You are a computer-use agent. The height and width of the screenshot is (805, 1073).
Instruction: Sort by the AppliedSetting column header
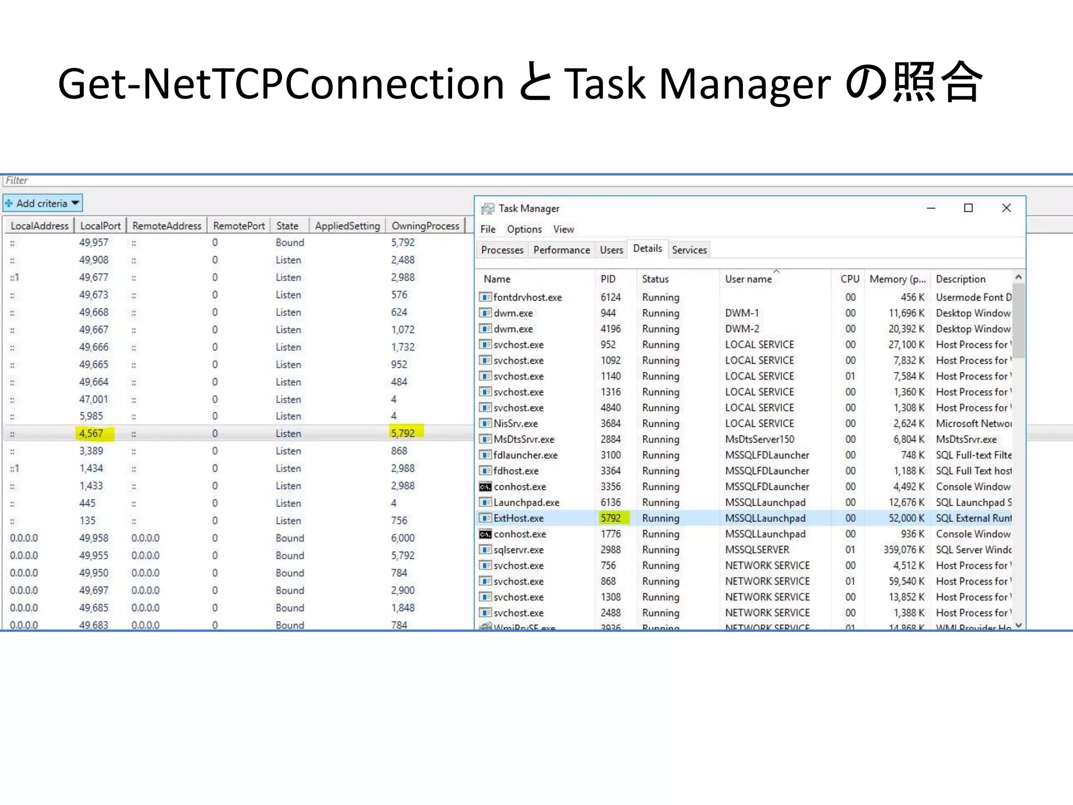pyautogui.click(x=347, y=226)
